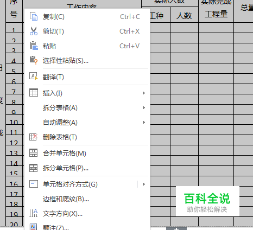Expand the 单元格对齐方式(G) submenu arrow

[x=144, y=184]
